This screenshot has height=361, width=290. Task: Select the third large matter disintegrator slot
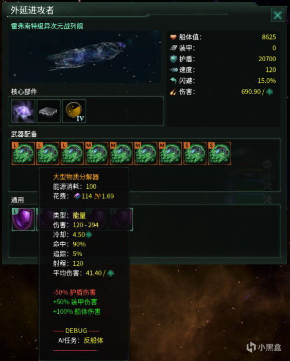point(72,153)
